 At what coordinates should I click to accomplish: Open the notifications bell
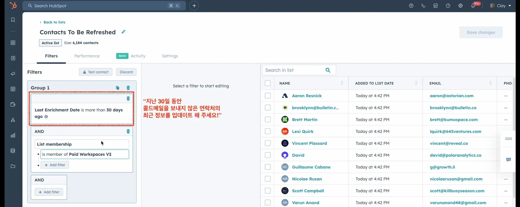[x=473, y=6]
